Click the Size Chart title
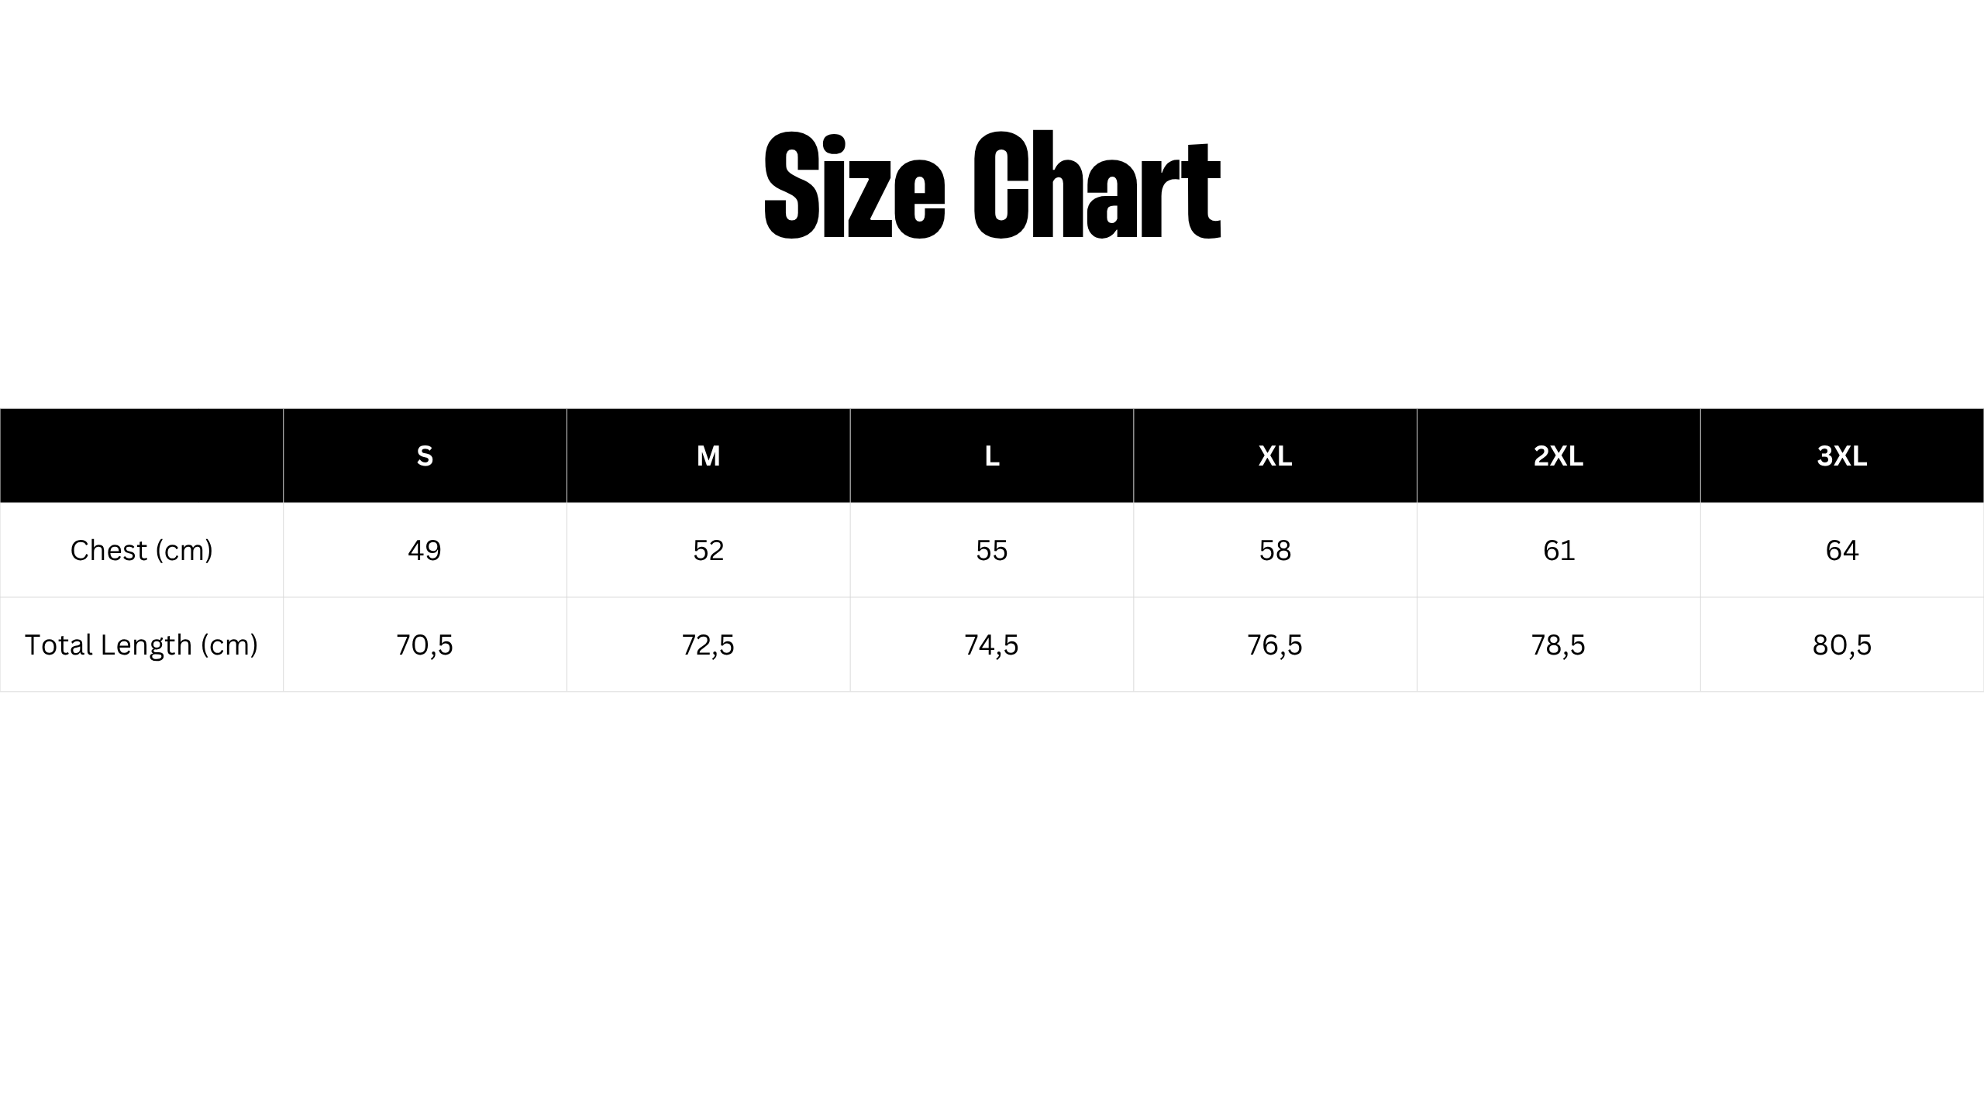Screen dimensions: 1984x1100 [x=992, y=184]
